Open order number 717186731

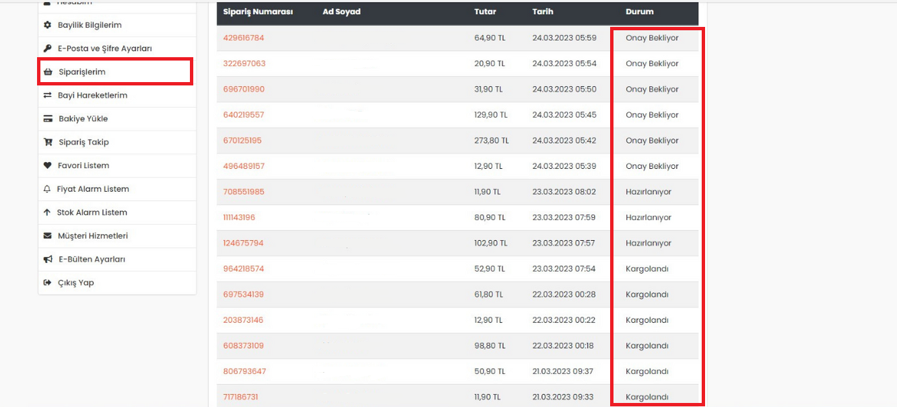pyautogui.click(x=240, y=397)
